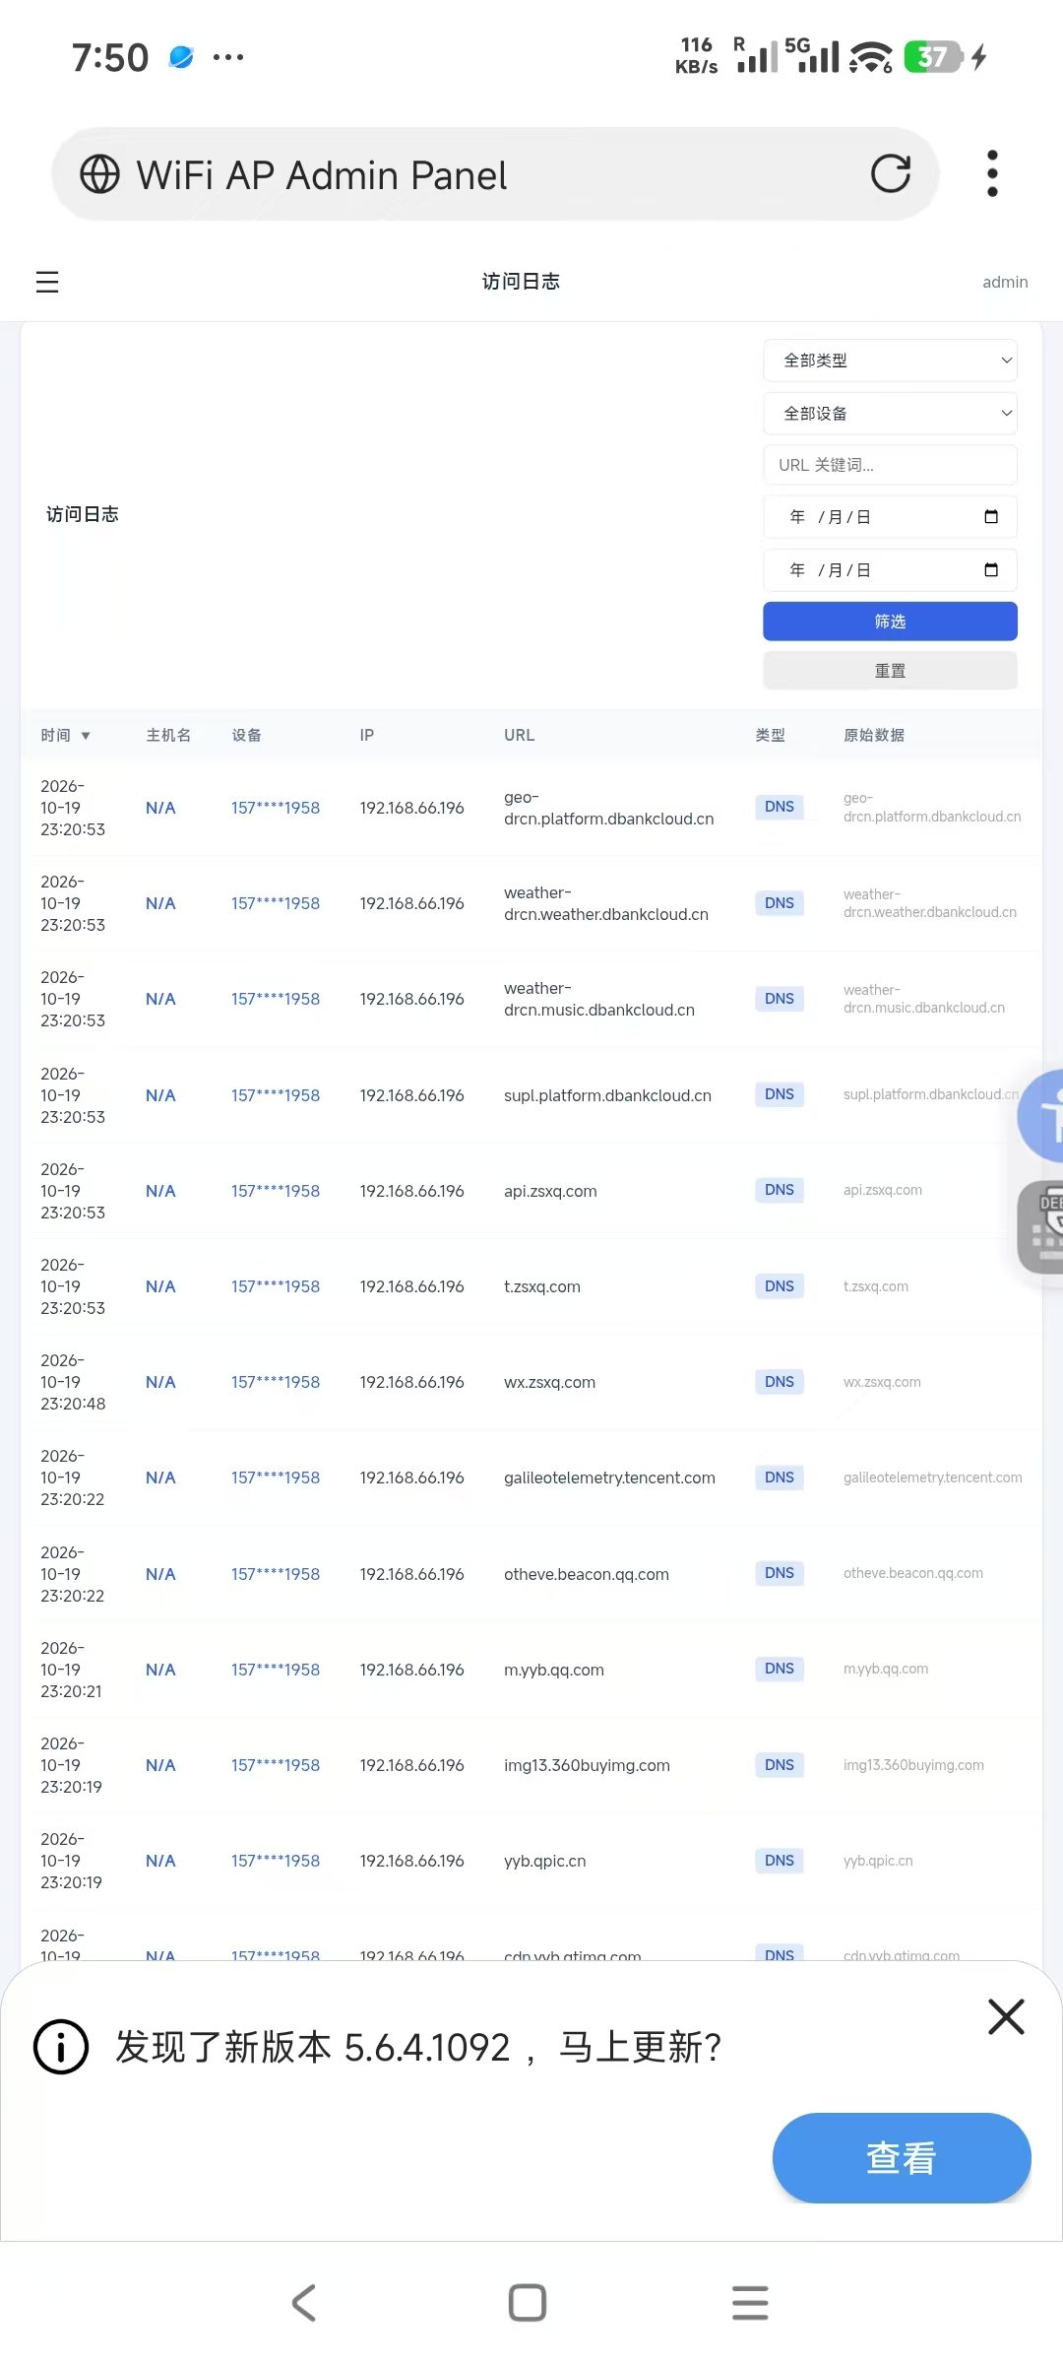Open calendar picker for the end date
1063x2364 pixels.
(991, 570)
